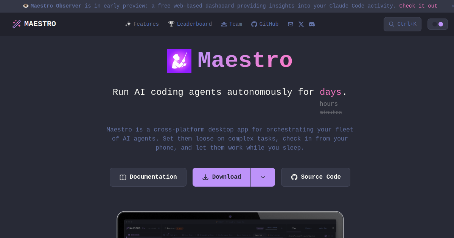454x238 pixels.
Task: Open the MAESTRO home link text
Action: tap(40, 24)
